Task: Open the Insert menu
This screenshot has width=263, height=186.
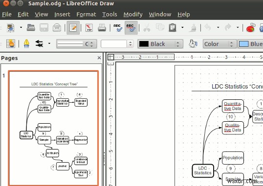Action: point(62,15)
